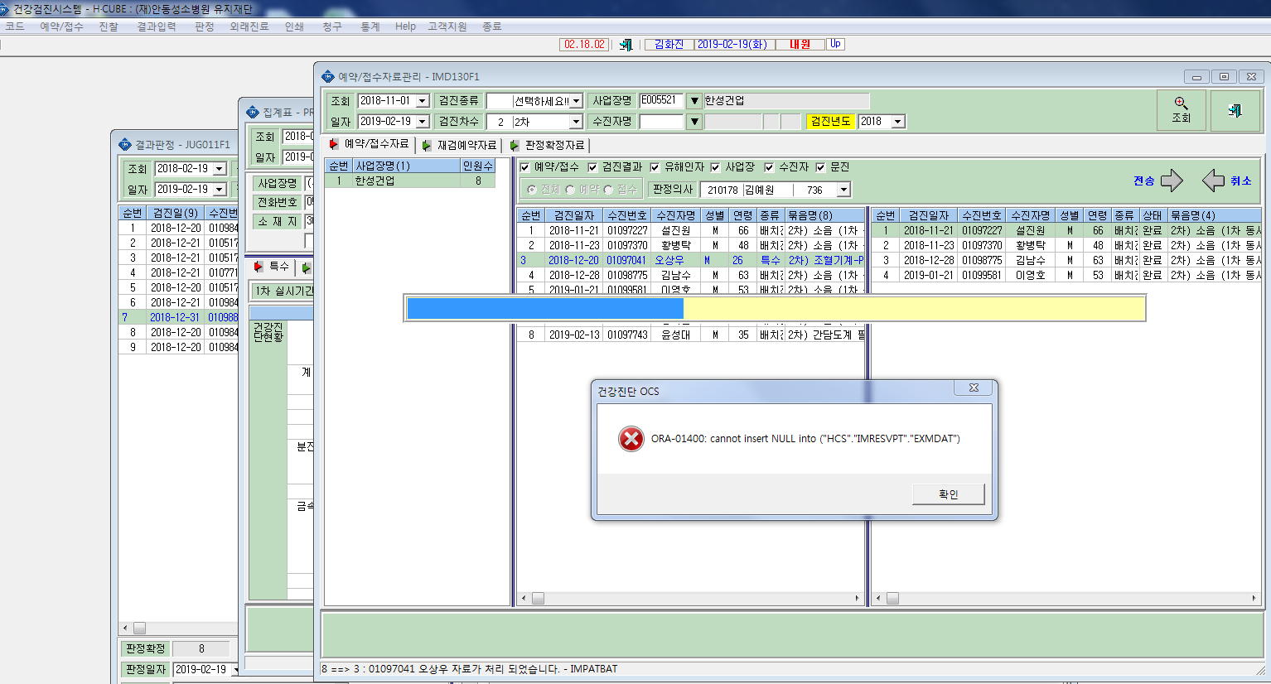Click the 판정확정자료 tab flag icon
This screenshot has height=684, width=1271.
pyautogui.click(x=515, y=145)
